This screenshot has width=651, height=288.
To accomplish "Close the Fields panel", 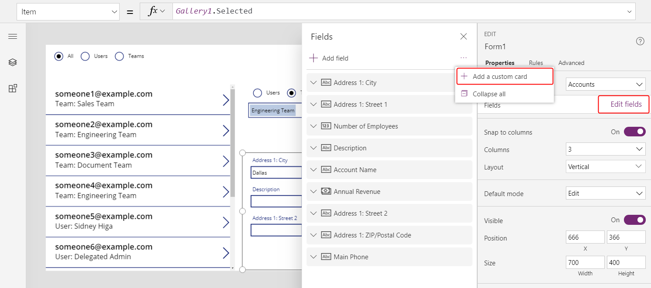I will tap(464, 37).
